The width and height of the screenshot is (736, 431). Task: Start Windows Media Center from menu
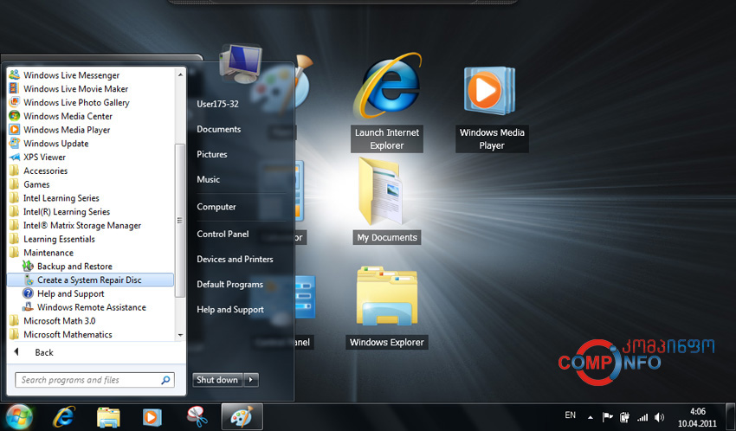68,116
